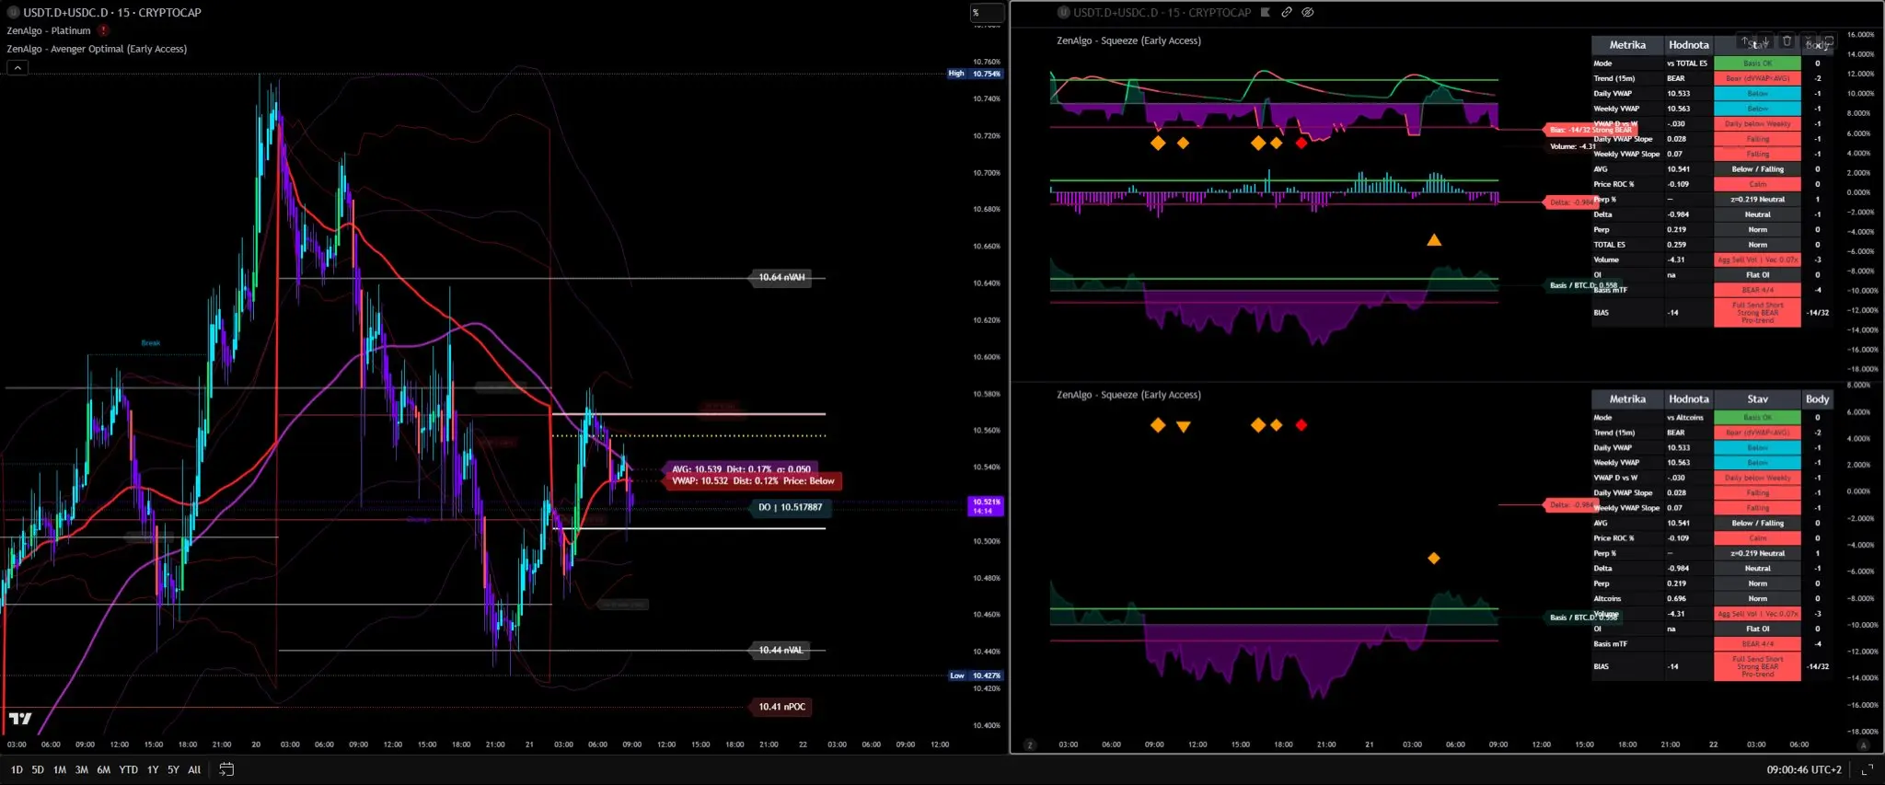
Task: Move the upper Squeeze pane down
Action: pyautogui.click(x=1766, y=40)
